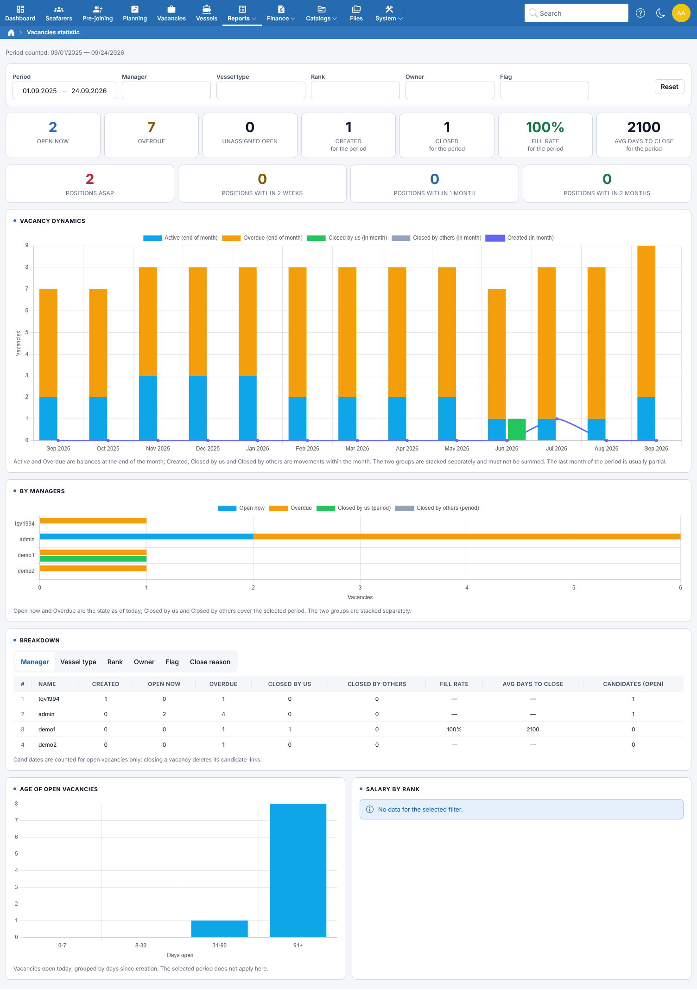
Task: Open Pre-joining page
Action: (x=97, y=13)
